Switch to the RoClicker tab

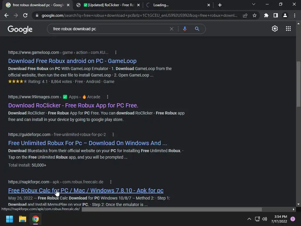tap(109, 5)
